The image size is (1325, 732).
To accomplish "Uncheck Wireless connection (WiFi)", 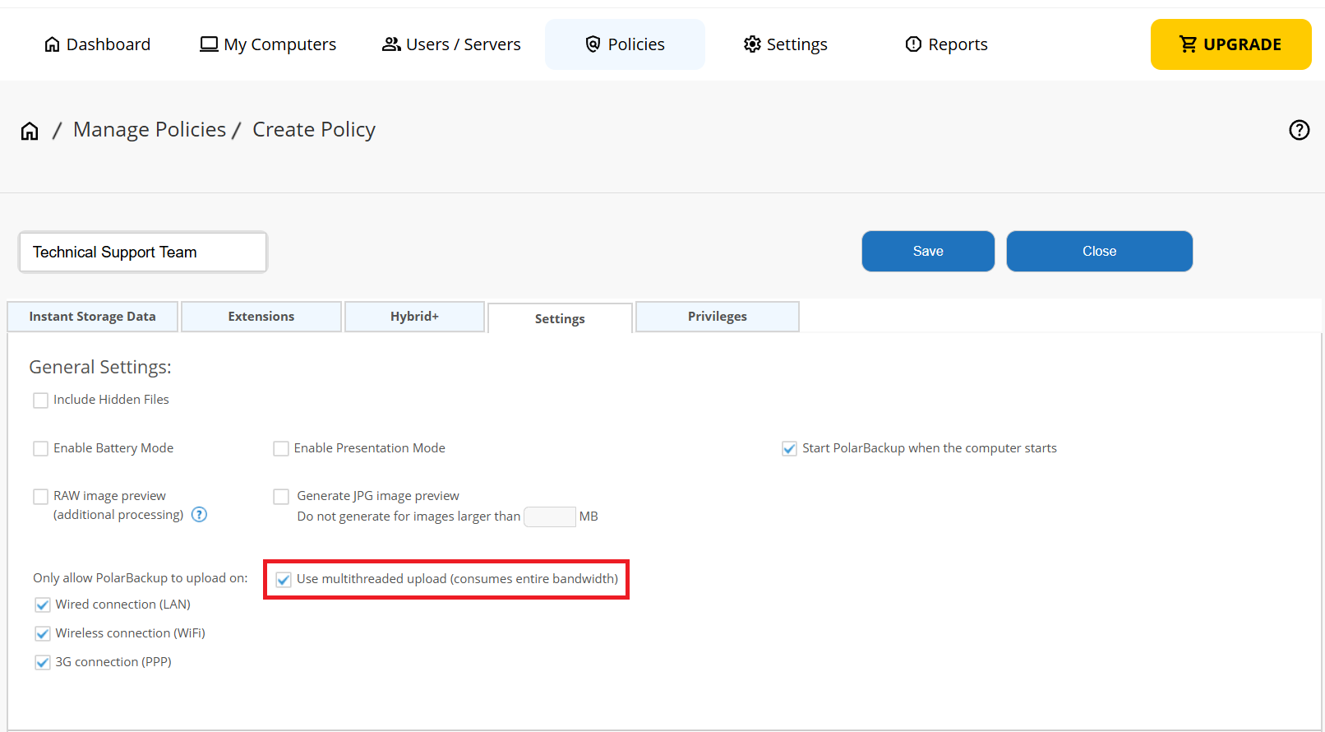I will (x=43, y=634).
